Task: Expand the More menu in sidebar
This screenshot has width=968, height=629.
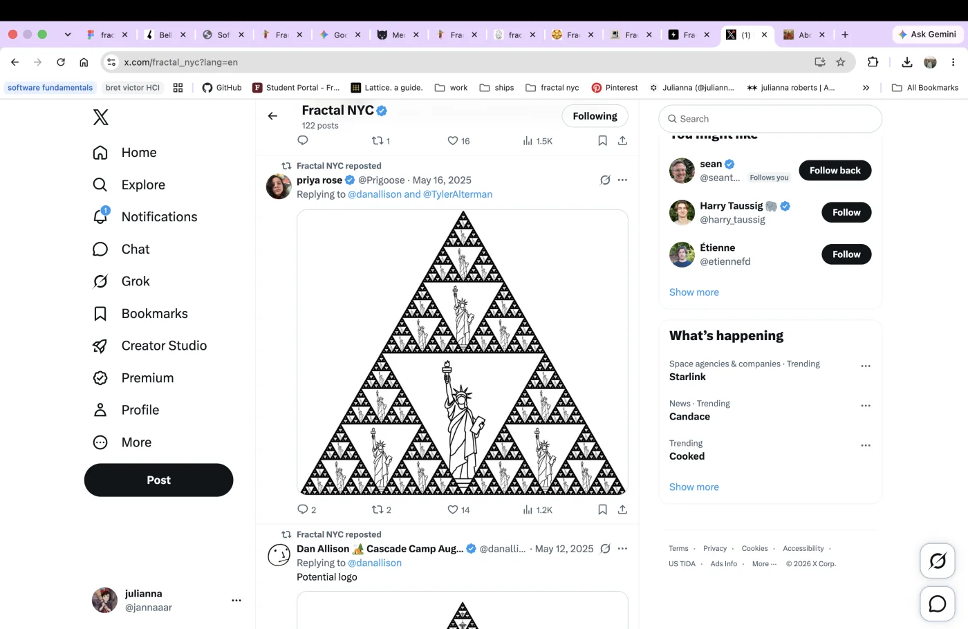Action: 122,442
